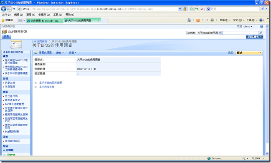Open the 编辑 menu

pyautogui.click(x=18, y=15)
